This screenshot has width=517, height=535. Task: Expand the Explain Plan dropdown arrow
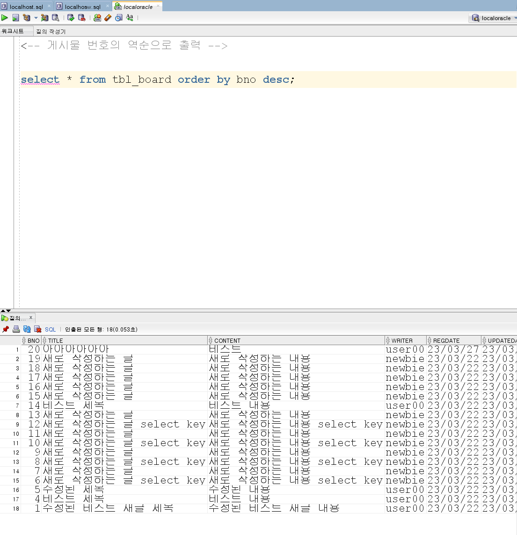tap(36, 18)
